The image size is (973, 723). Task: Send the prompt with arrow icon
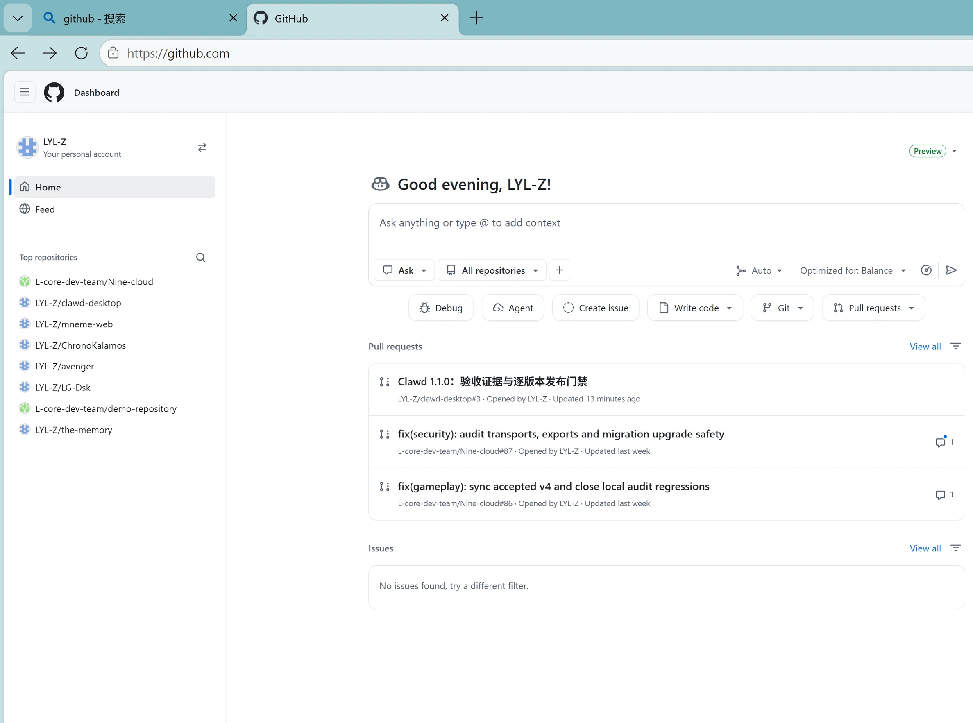(x=951, y=270)
